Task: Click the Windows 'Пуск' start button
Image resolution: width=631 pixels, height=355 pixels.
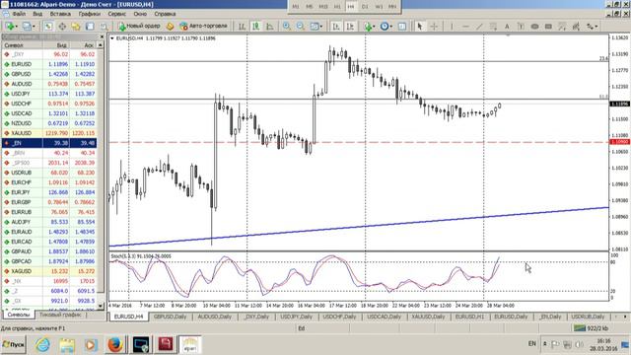Action: (13, 345)
